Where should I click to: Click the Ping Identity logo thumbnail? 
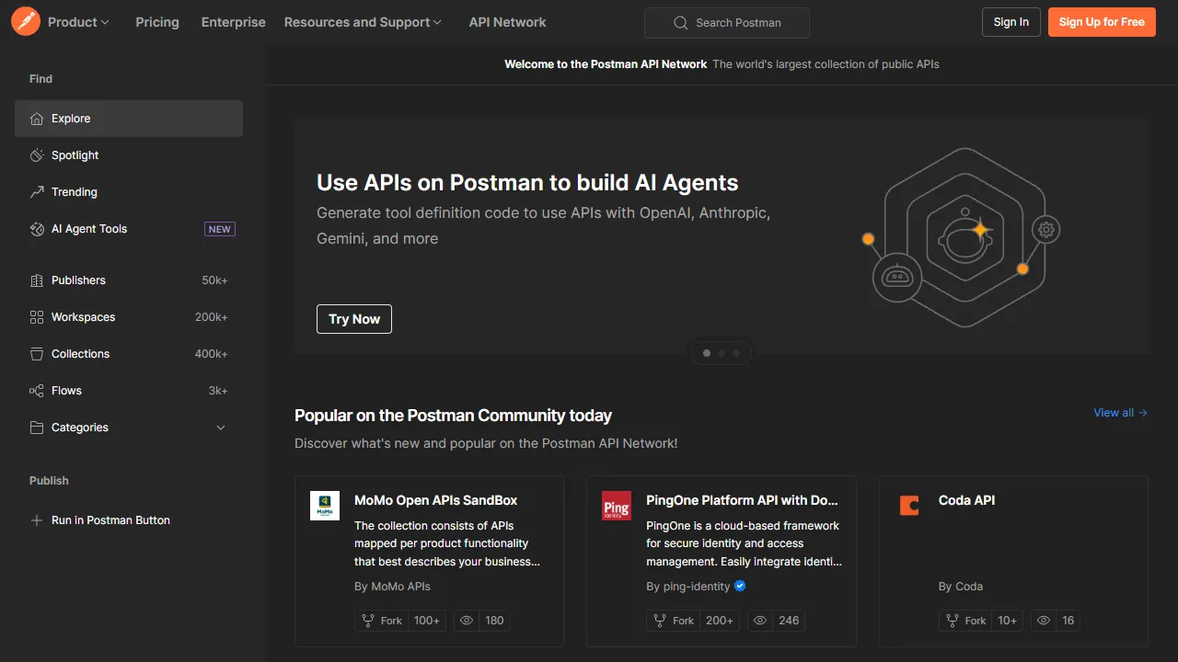(617, 506)
